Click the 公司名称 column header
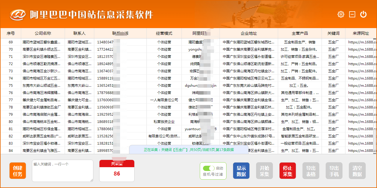The height and width of the screenshot is (188, 377). pos(43,33)
